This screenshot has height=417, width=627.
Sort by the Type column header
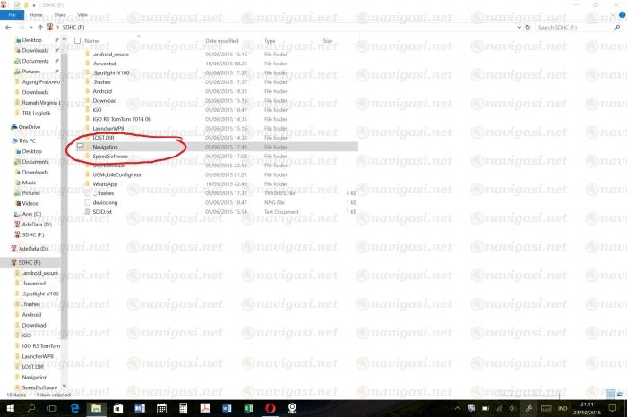coord(270,41)
